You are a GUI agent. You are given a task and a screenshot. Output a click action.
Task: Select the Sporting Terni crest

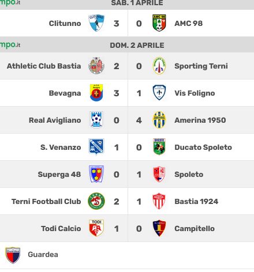coord(159,66)
